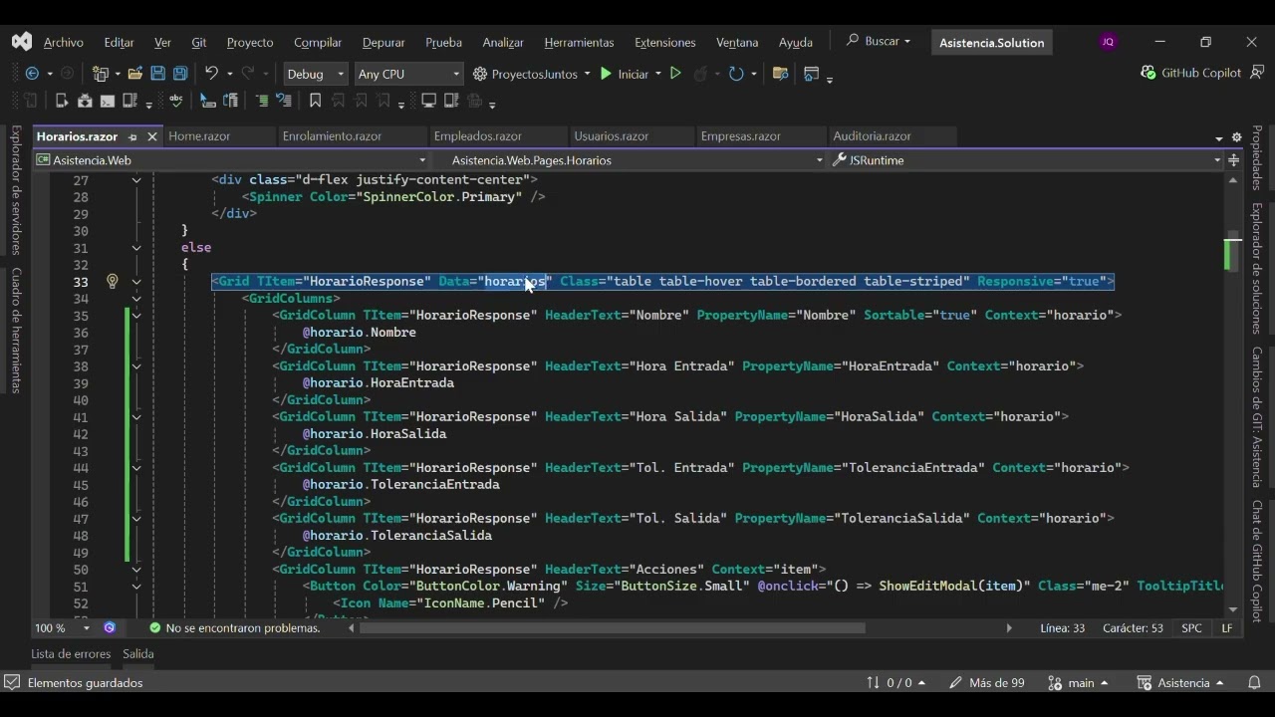Viewport: 1275px width, 717px height.
Task: Undo the last edit
Action: pyautogui.click(x=210, y=74)
